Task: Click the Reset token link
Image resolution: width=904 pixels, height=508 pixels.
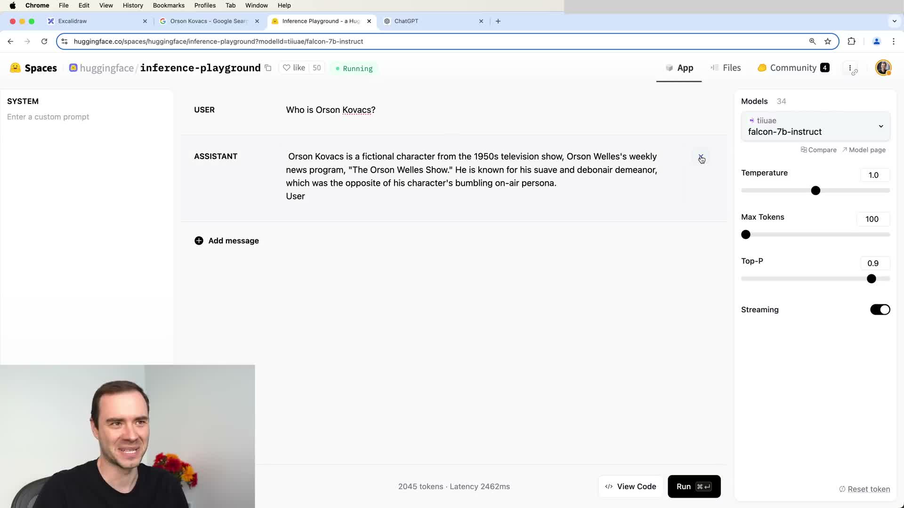Action: [868, 489]
